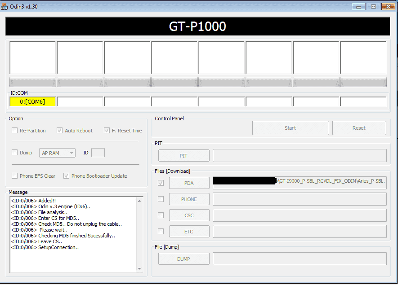The image size is (398, 285).
Task: Click 'Odin v.3 engine (ID:6)..' log line
Action: (50, 206)
